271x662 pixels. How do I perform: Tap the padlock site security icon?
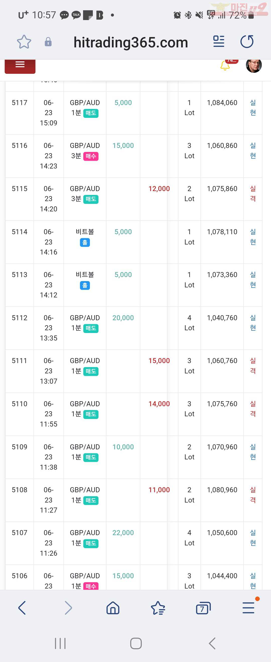(x=48, y=42)
